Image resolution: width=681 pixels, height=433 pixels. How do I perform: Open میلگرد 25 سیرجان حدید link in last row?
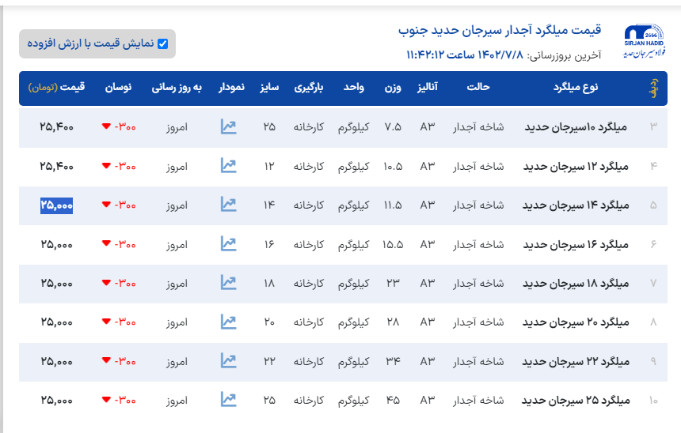tap(576, 400)
